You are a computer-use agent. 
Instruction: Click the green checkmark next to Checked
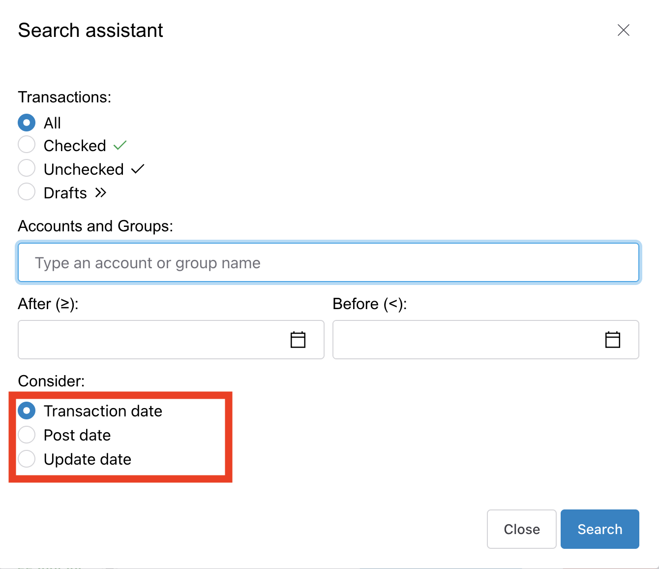point(119,145)
